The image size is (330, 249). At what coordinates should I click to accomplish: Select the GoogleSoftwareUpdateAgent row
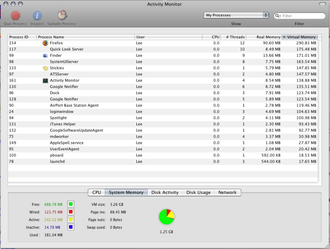pyautogui.click(x=163, y=130)
